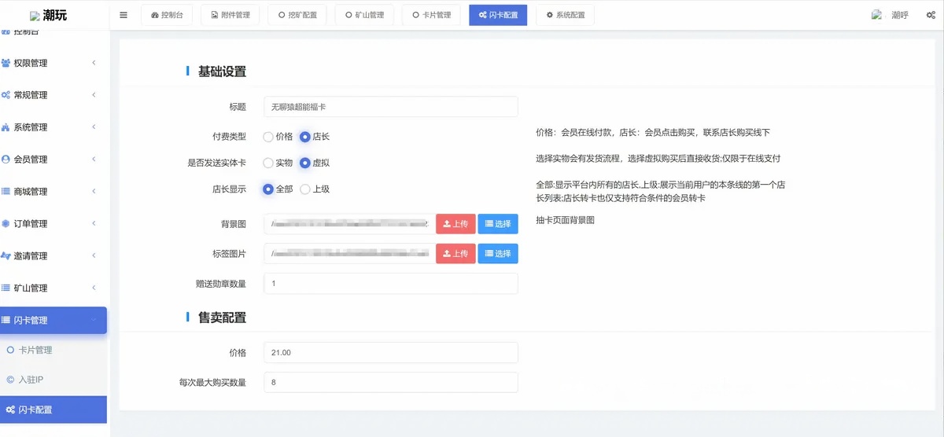The height and width of the screenshot is (437, 944).
Task: Select 上级 radio for 店长显示
Action: (305, 189)
